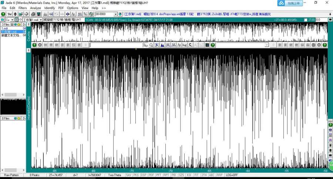
Task: Click the green help icon at left of plot toolbar
Action: tap(34, 45)
